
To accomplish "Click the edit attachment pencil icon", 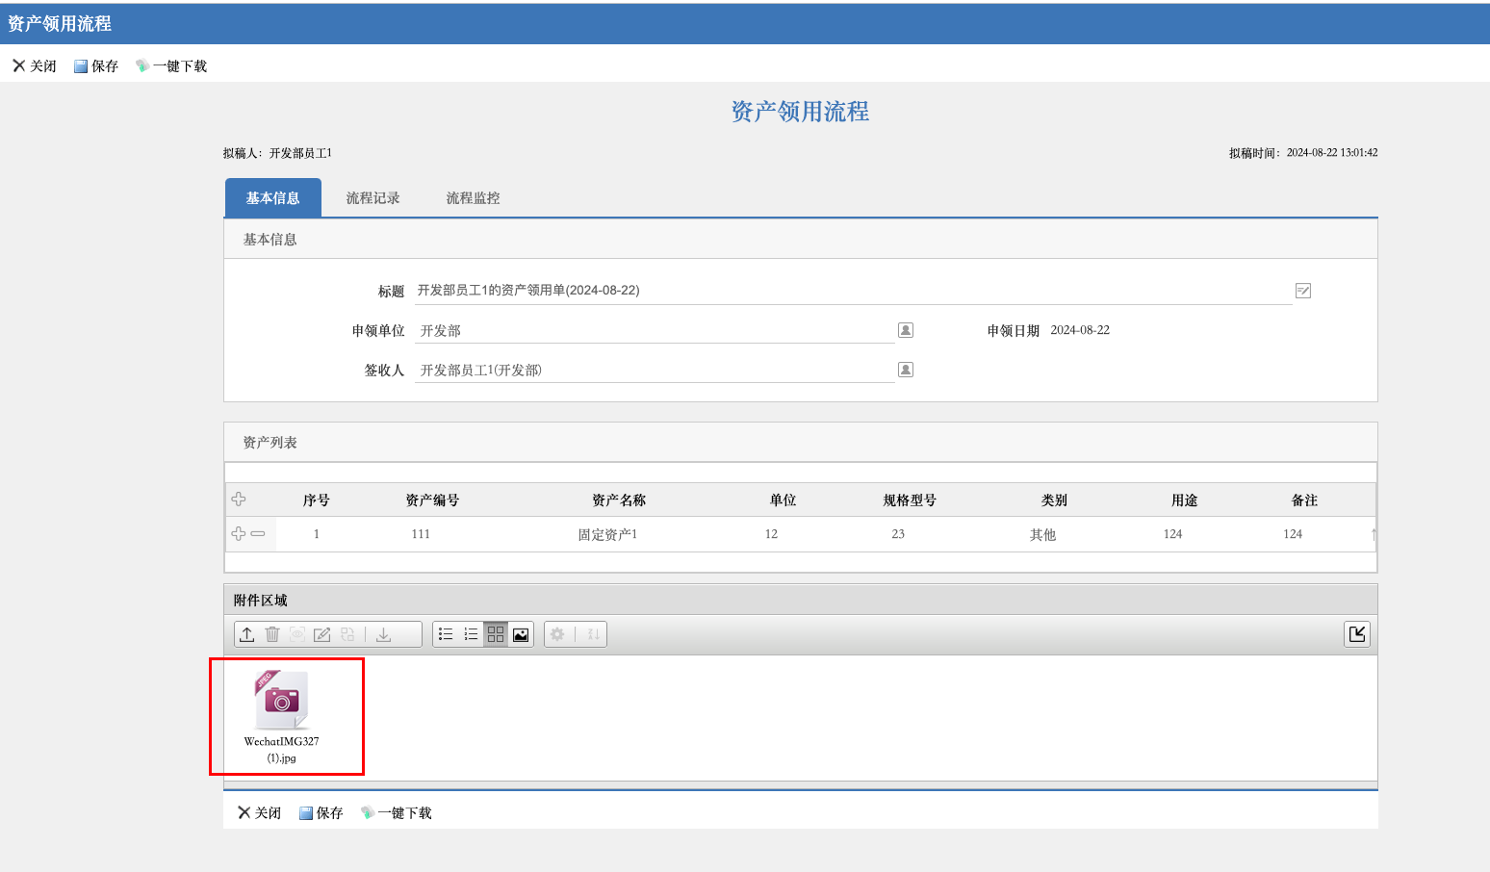I will (x=322, y=634).
